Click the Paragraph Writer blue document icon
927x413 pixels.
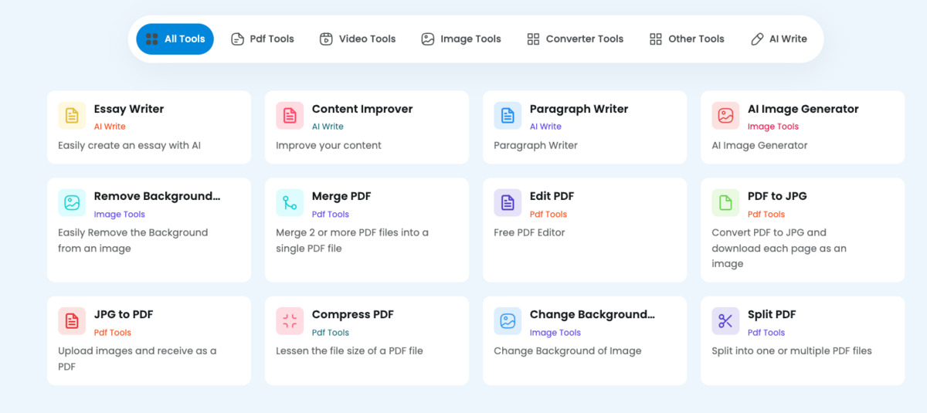[x=508, y=116]
